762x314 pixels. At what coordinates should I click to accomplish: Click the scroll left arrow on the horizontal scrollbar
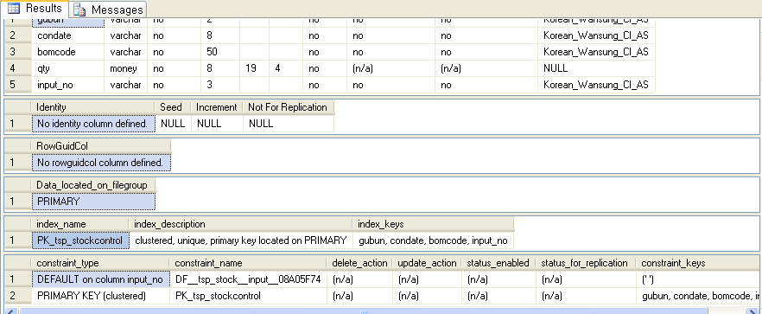pyautogui.click(x=10, y=311)
